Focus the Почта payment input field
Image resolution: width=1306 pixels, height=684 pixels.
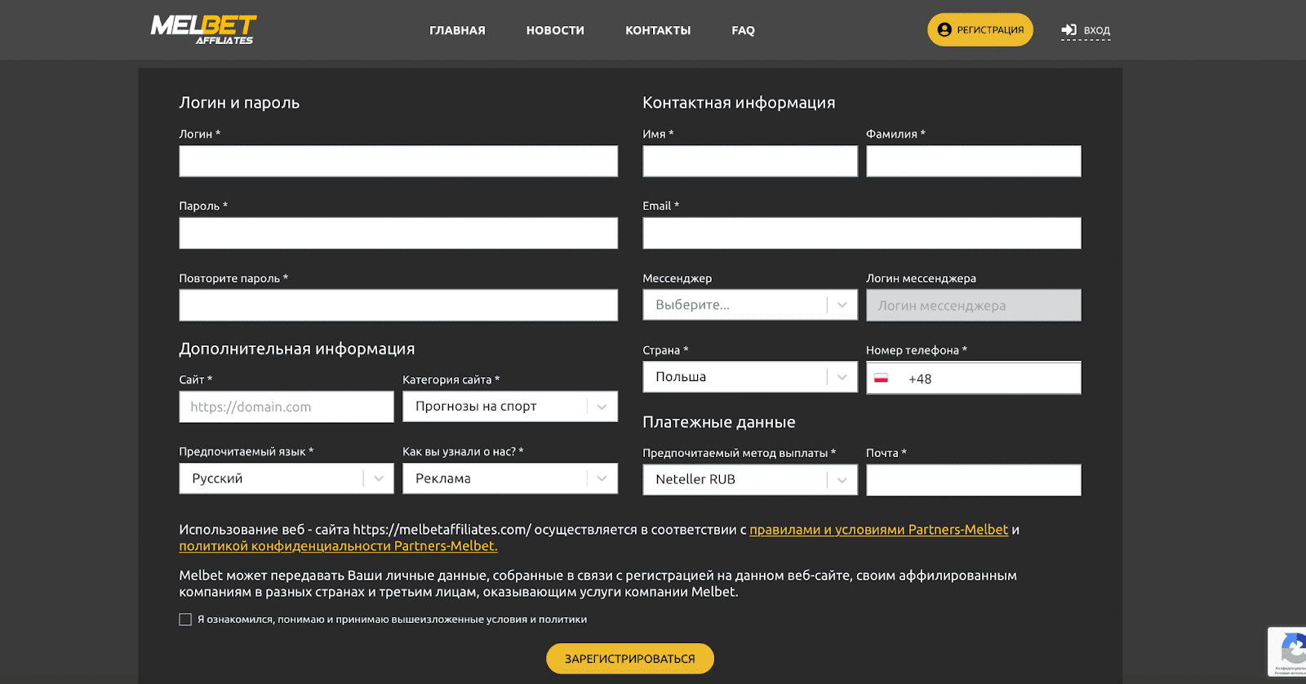point(974,480)
